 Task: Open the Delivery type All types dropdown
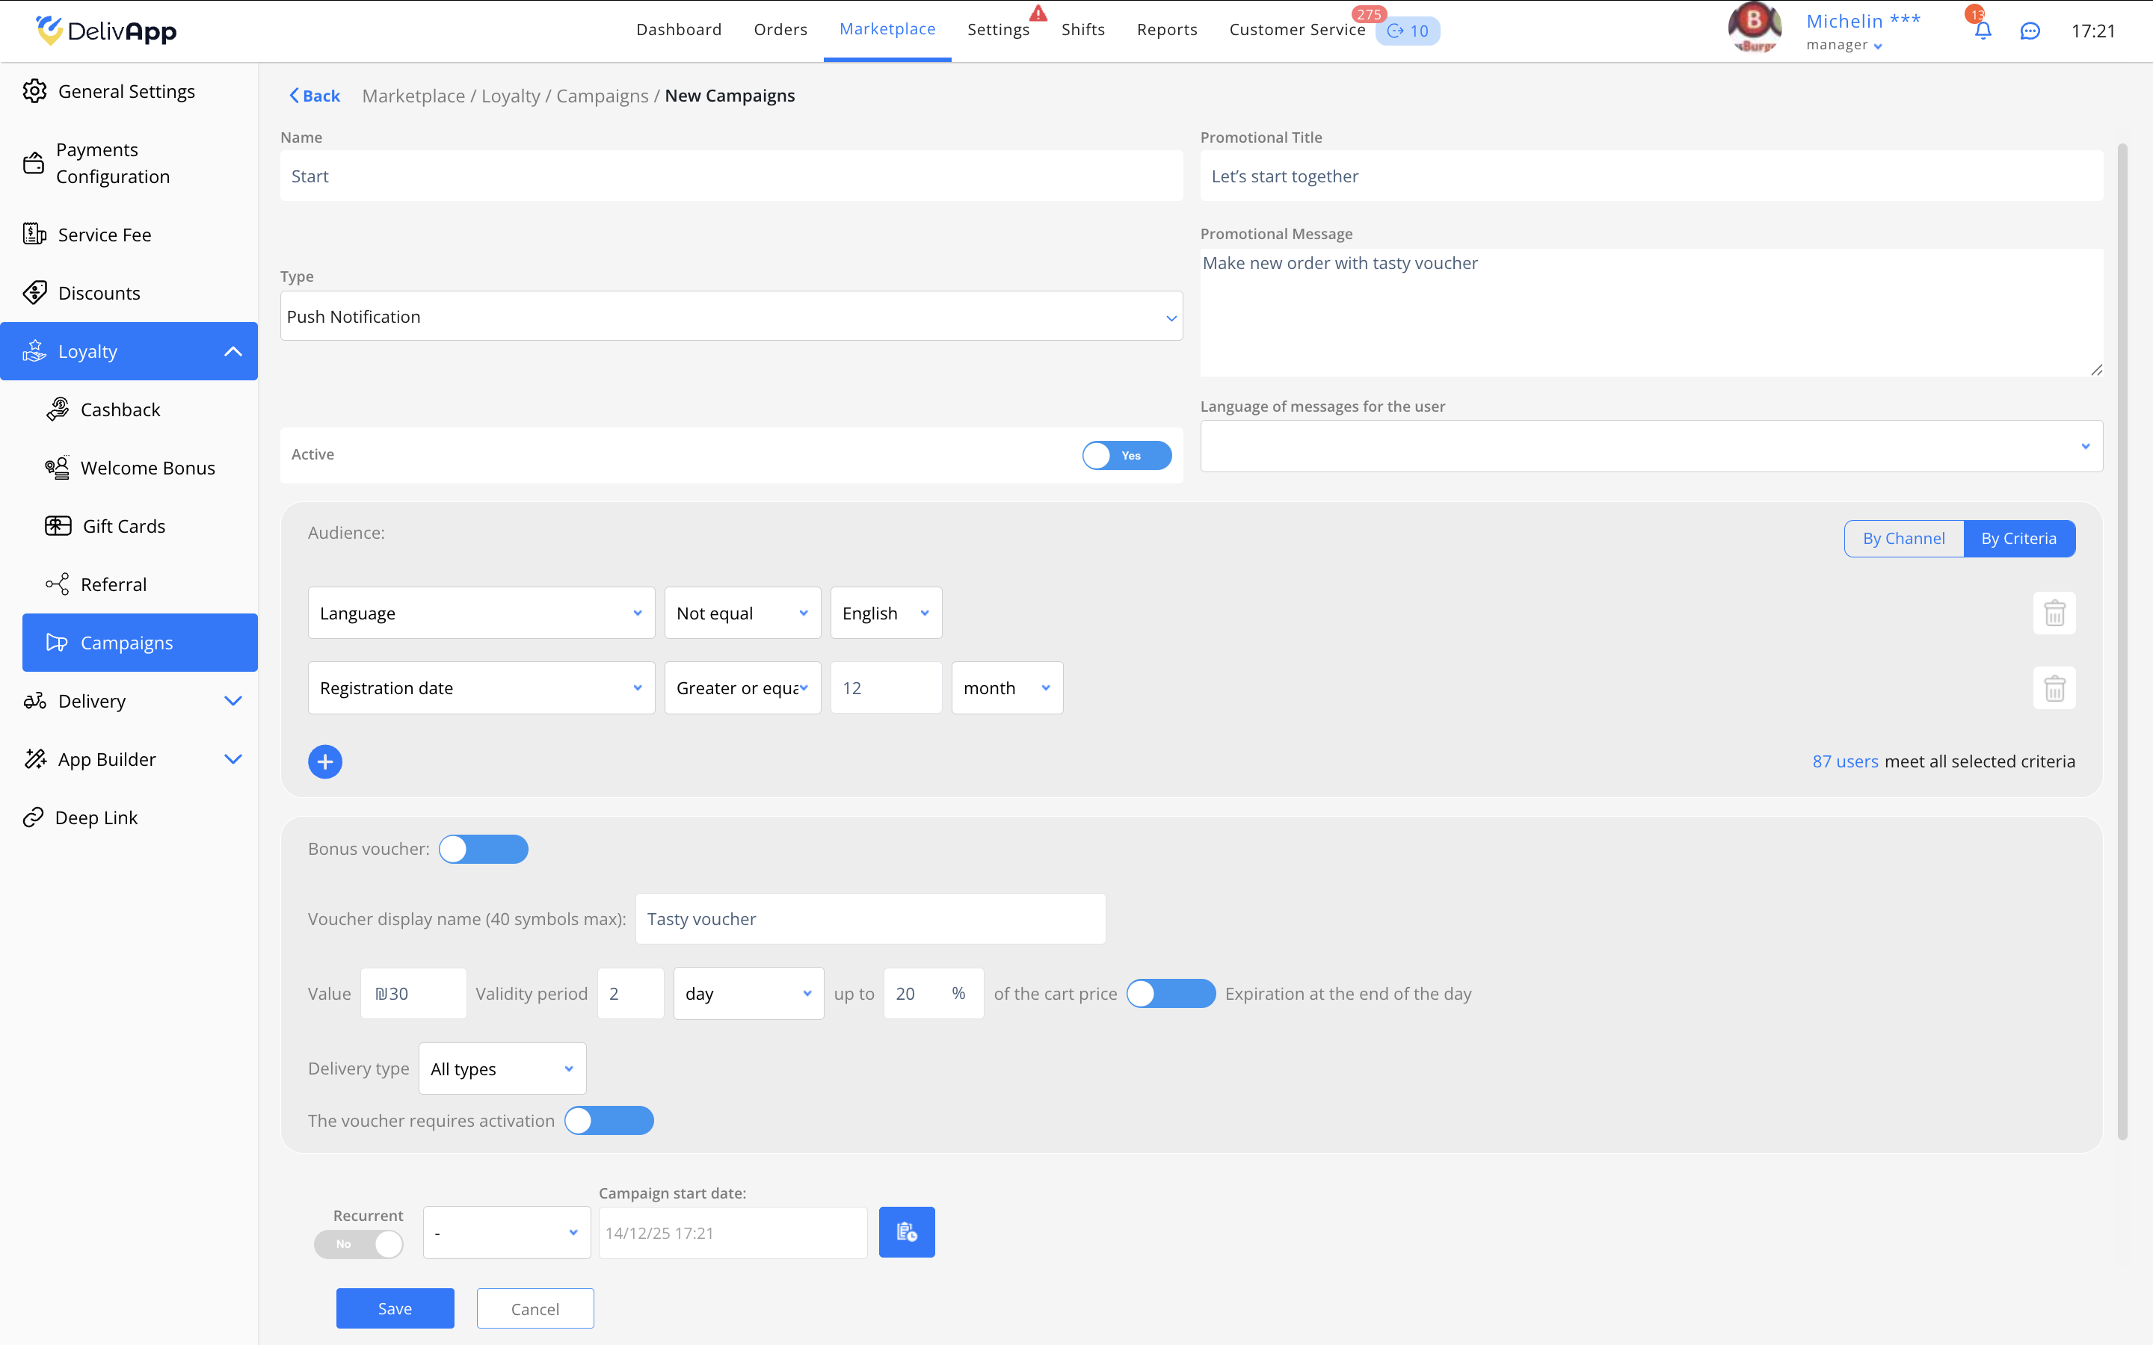click(502, 1069)
